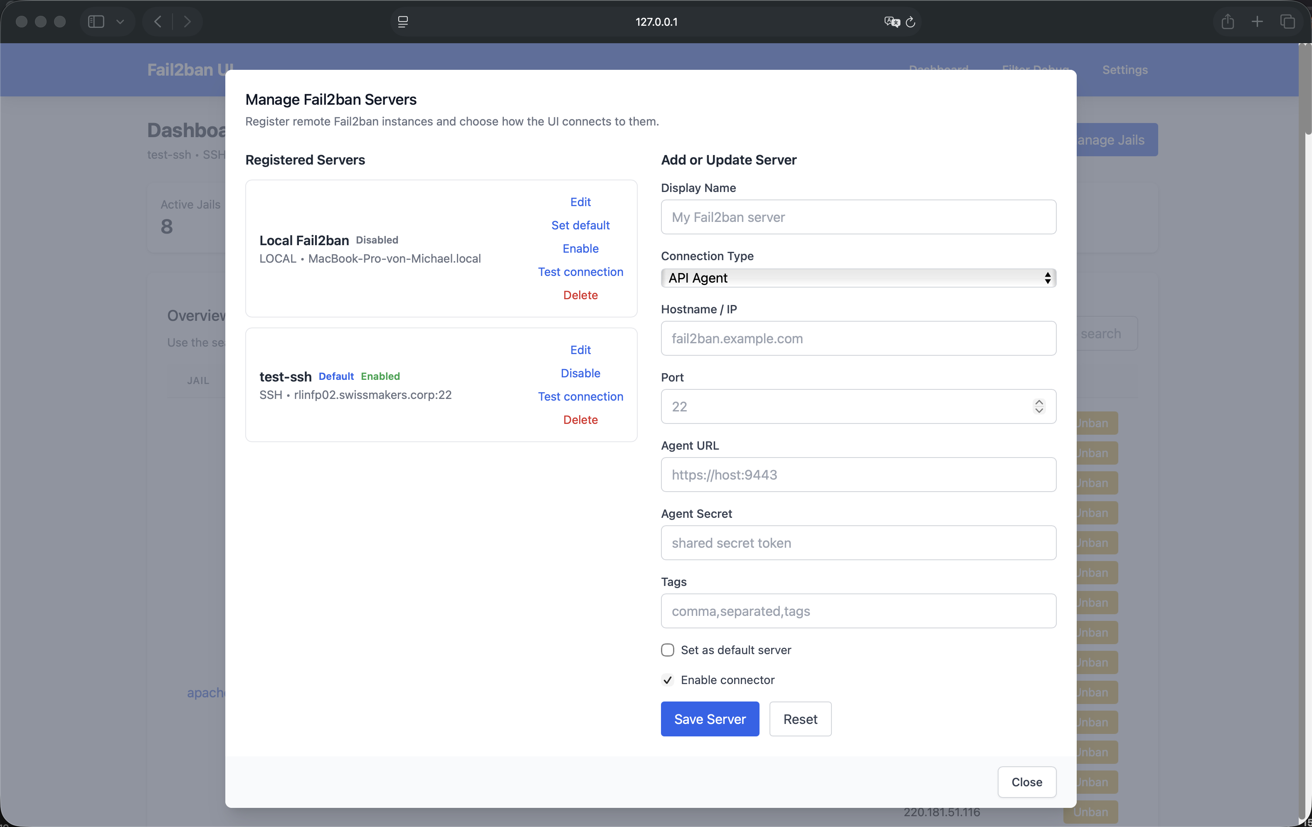Test connection for Local Fail2ban
This screenshot has width=1312, height=827.
coord(580,272)
